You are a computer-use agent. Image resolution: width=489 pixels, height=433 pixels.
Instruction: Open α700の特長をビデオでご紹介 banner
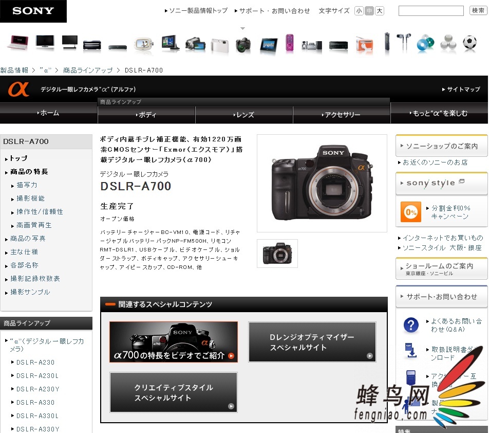pyautogui.click(x=174, y=342)
